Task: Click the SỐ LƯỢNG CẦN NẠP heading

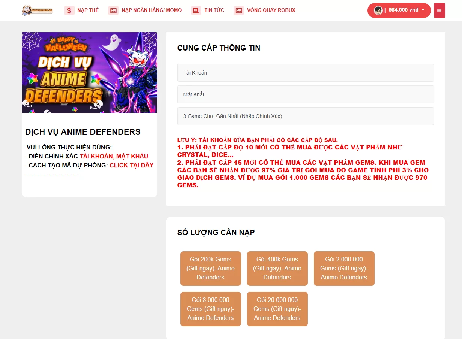Action: pyautogui.click(x=216, y=233)
